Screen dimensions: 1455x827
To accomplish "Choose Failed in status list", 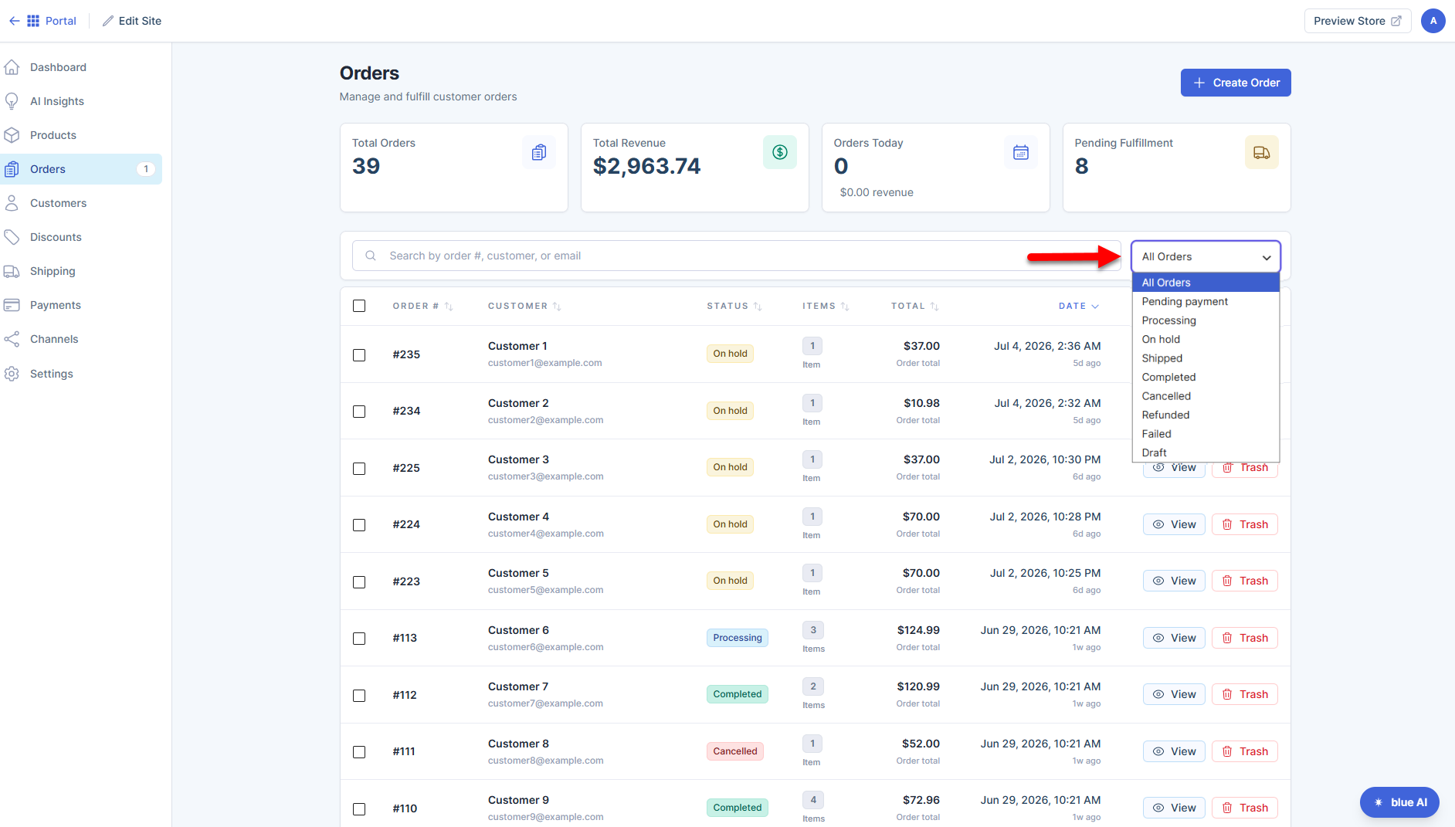I will point(1206,434).
